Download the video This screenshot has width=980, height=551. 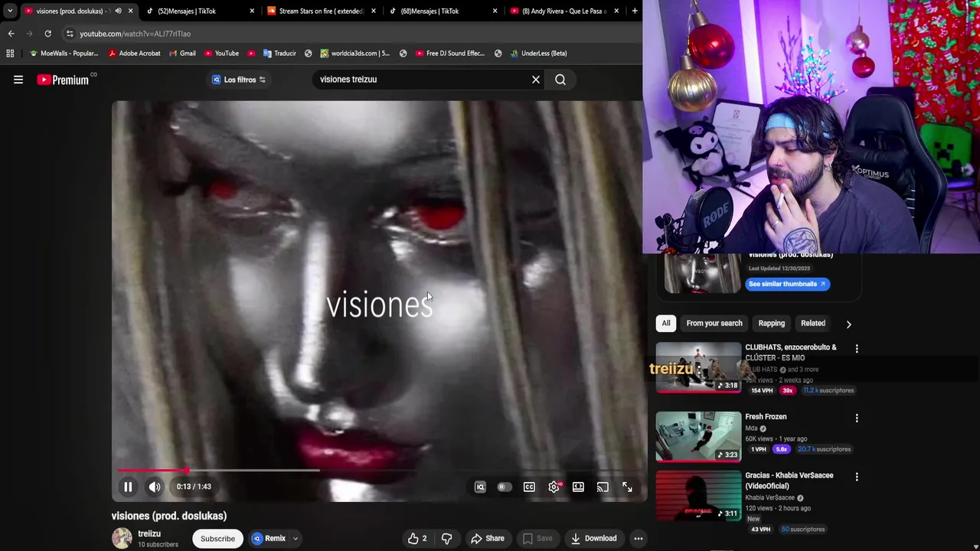[593, 539]
